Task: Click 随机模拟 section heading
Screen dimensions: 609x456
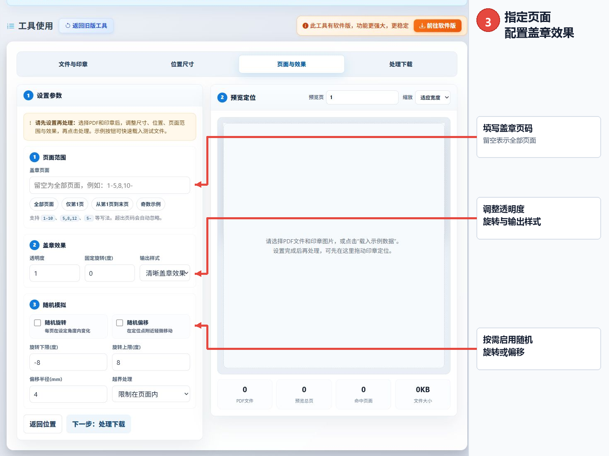Action: click(54, 305)
